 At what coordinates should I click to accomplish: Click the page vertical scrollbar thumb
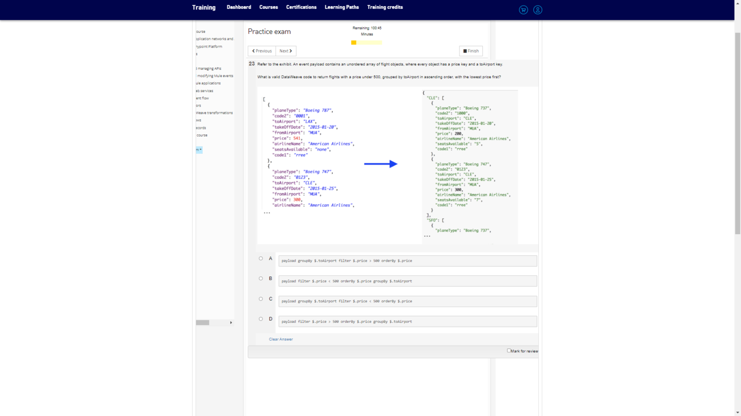(738, 133)
